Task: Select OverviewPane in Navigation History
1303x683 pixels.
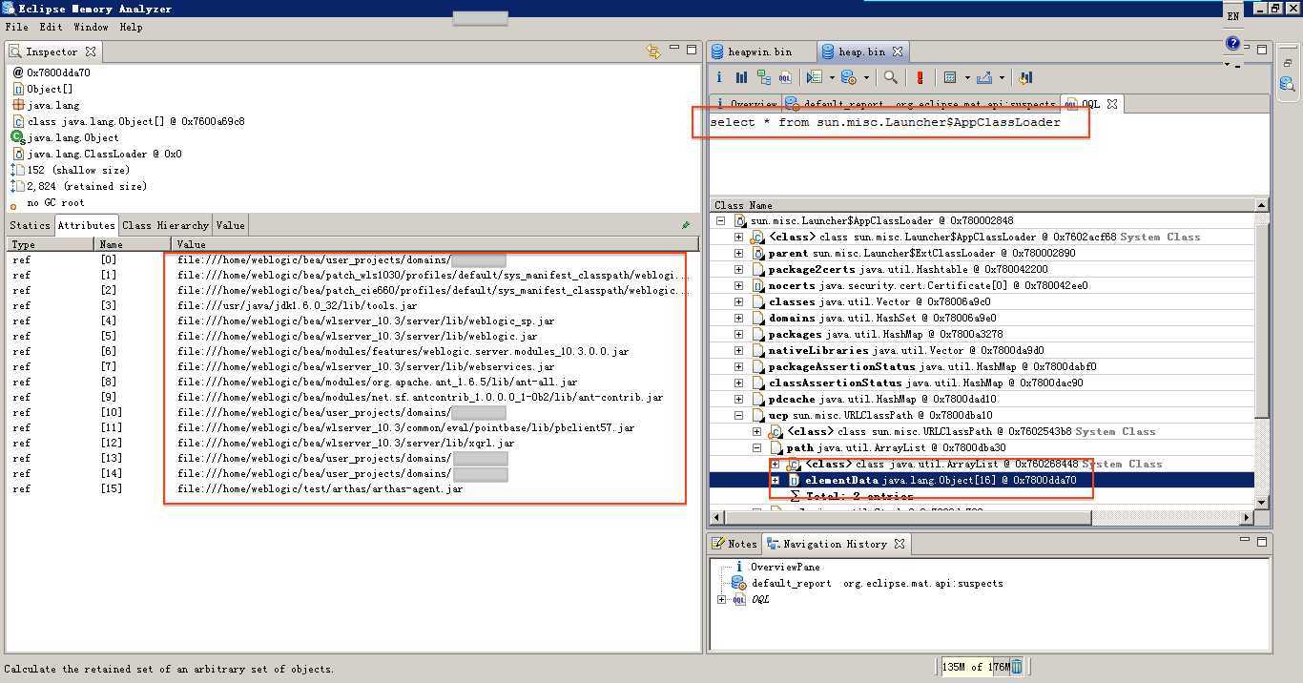Action: coord(785,567)
